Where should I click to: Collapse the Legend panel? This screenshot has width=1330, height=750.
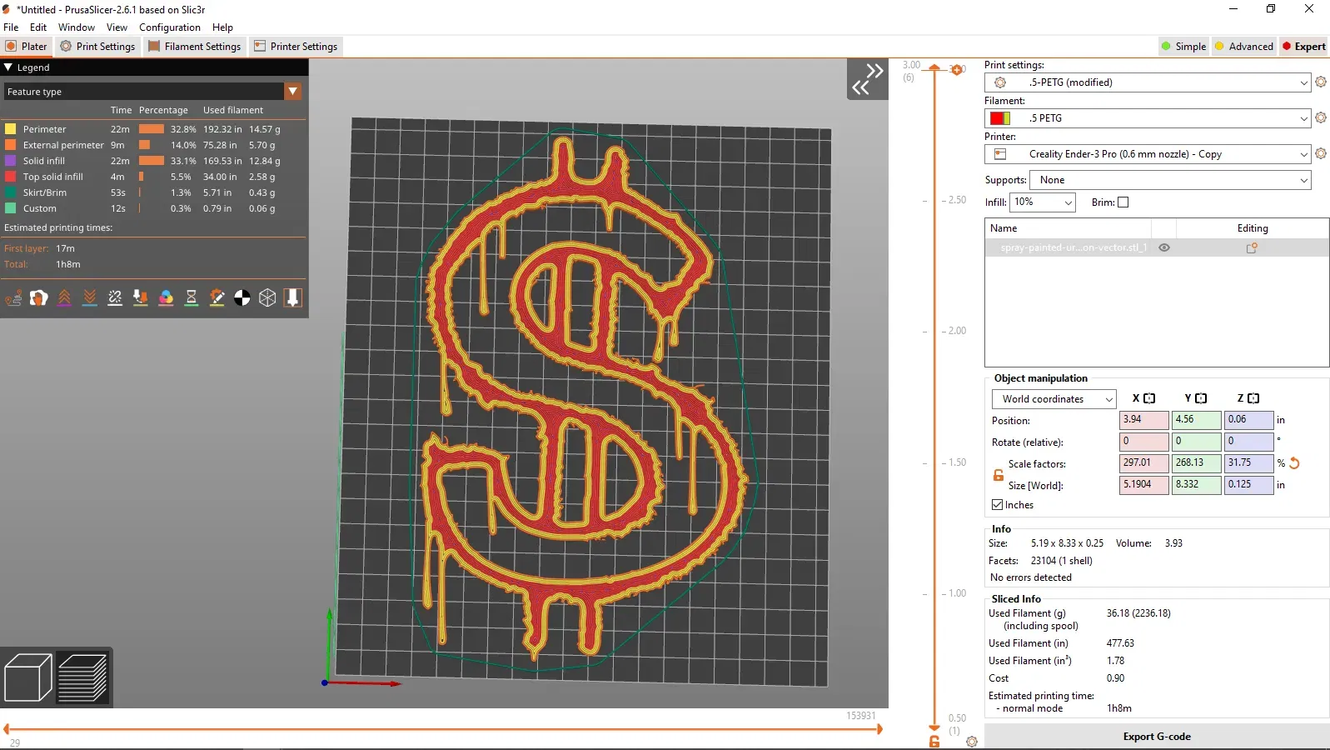click(x=8, y=67)
